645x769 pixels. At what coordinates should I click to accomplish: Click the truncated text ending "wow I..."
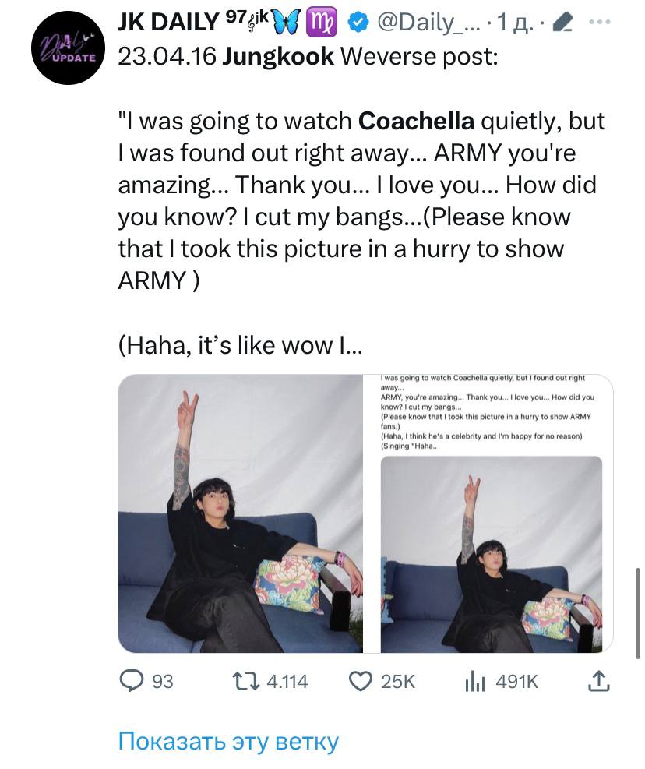[240, 345]
